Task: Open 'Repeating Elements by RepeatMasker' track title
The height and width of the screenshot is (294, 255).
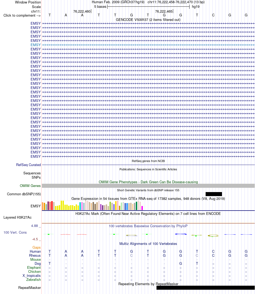Action: pyautogui.click(x=148, y=284)
